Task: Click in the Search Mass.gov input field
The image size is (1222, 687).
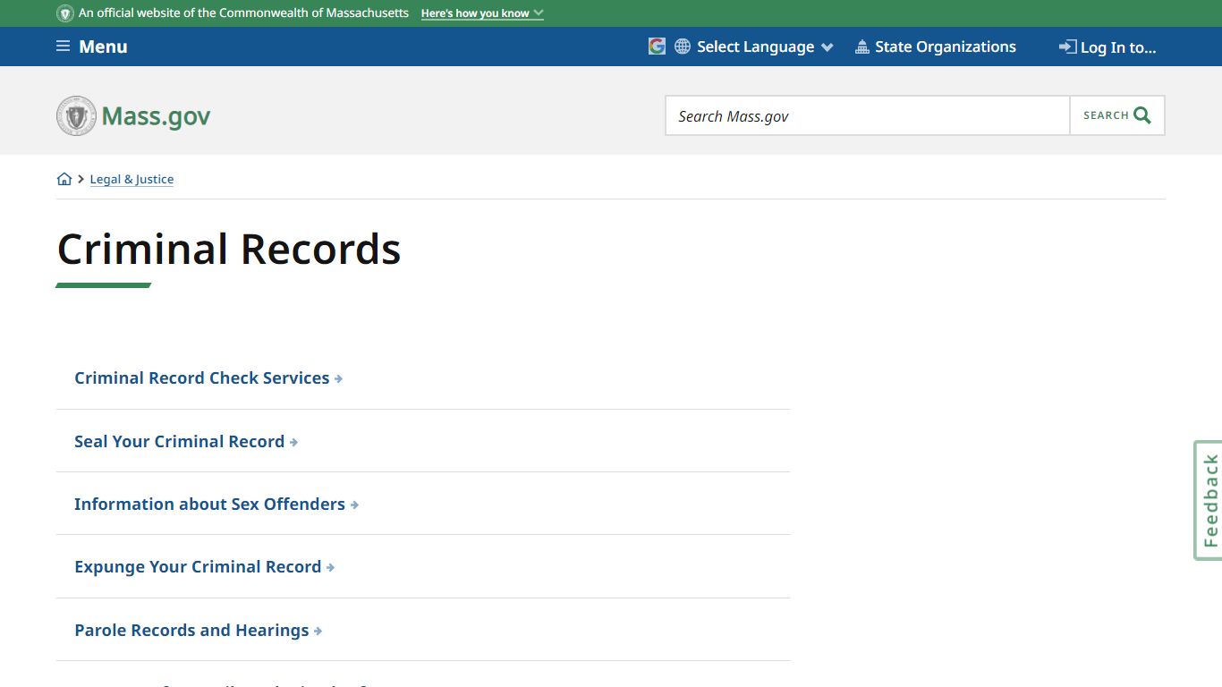Action: [867, 116]
